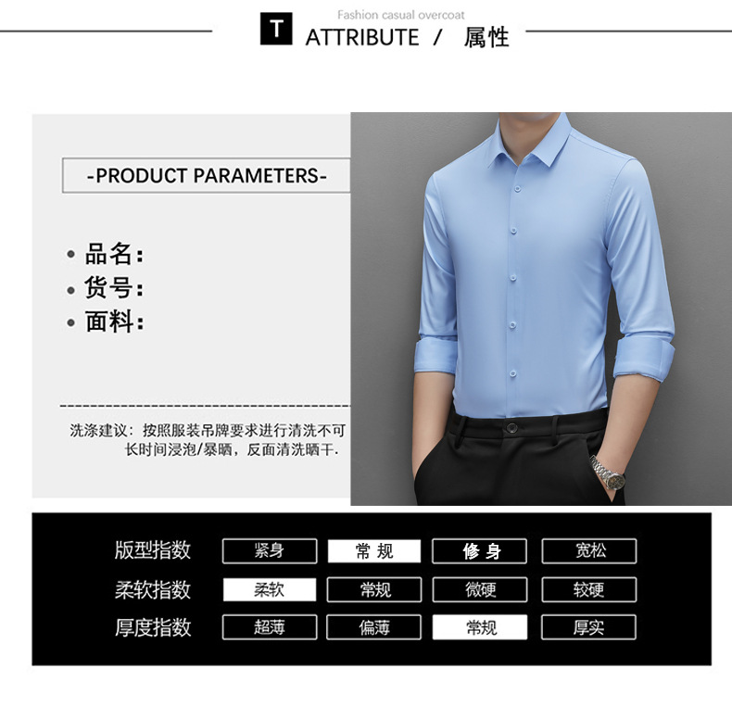Choose the 超薄 thickness box

tap(270, 627)
